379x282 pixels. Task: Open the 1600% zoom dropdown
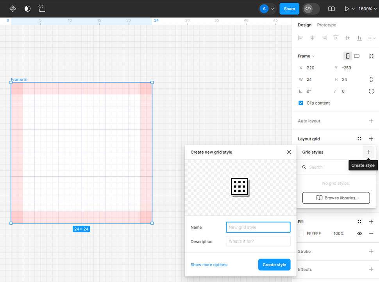pos(367,9)
